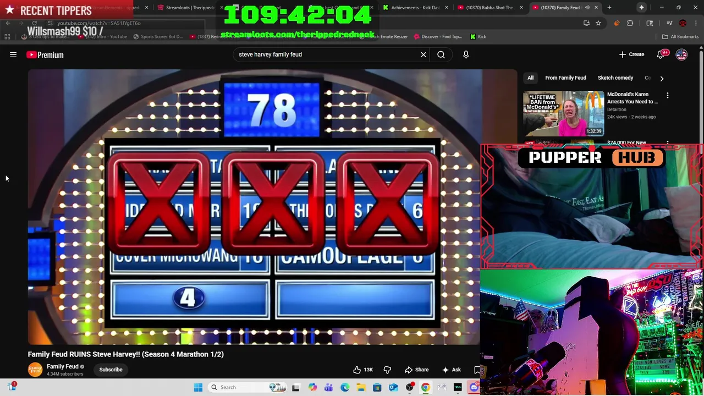The image size is (704, 396).
Task: Open a new browser tab
Action: [x=609, y=8]
